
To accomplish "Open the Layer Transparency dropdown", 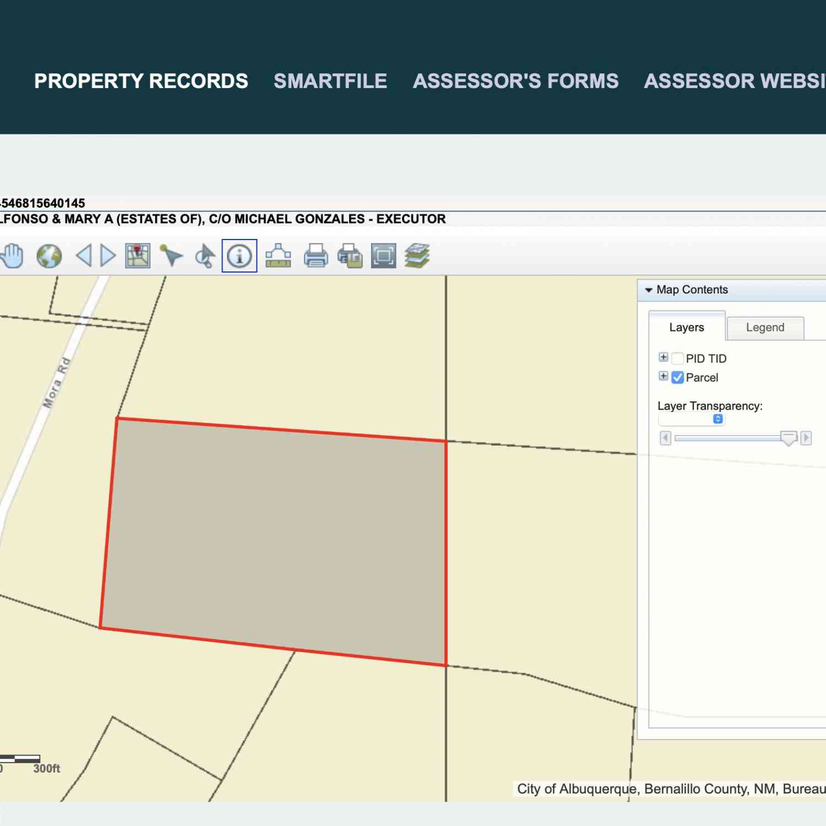I will pyautogui.click(x=692, y=419).
